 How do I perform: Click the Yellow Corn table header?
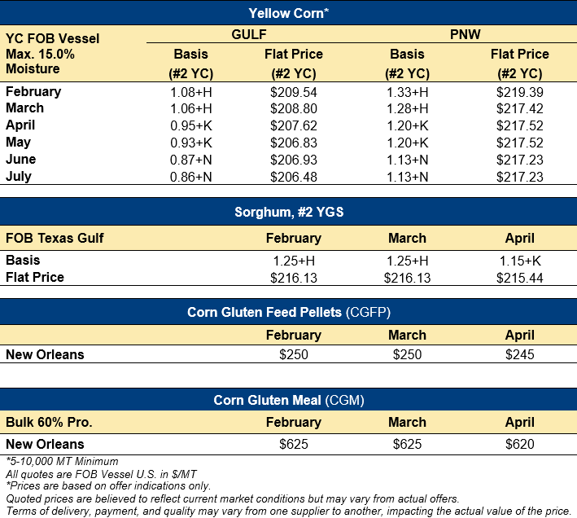(x=288, y=12)
